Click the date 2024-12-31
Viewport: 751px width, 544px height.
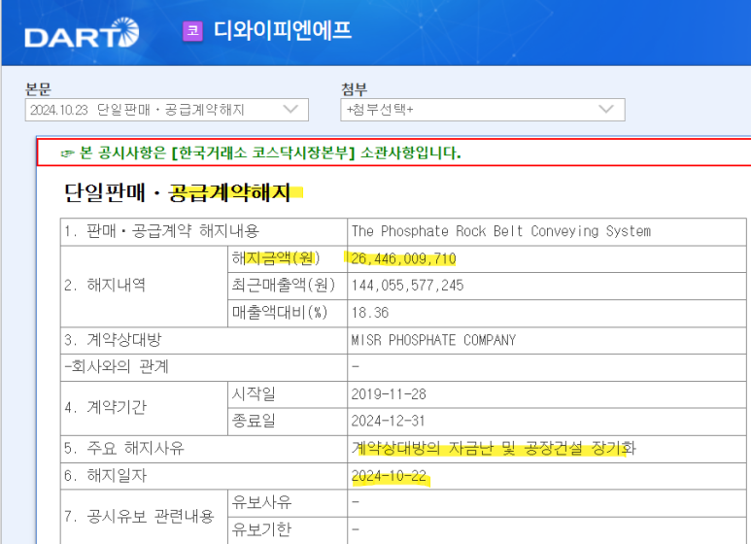388,421
